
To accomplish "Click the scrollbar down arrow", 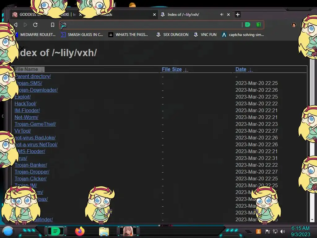I will pos(312,220).
